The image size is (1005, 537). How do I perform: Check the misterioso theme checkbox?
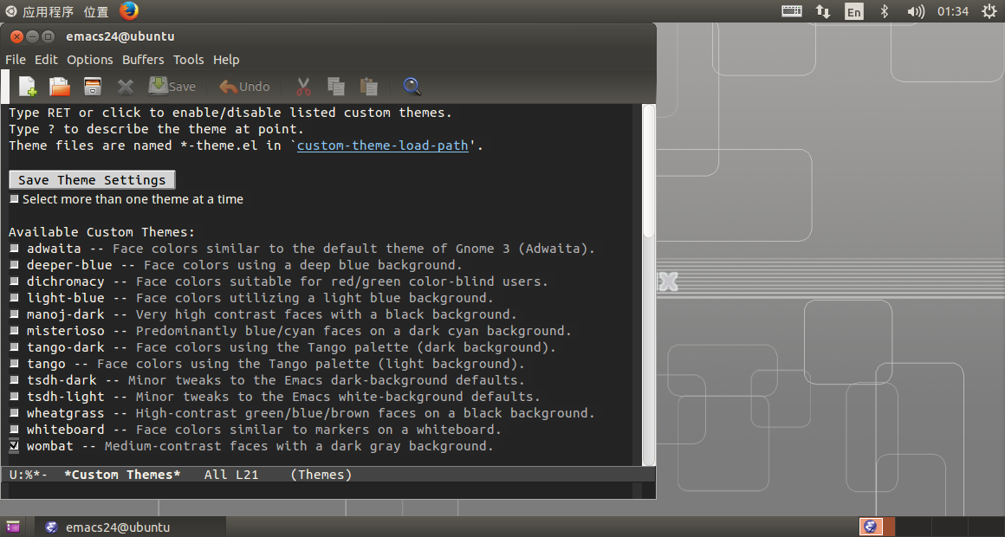[x=14, y=331]
